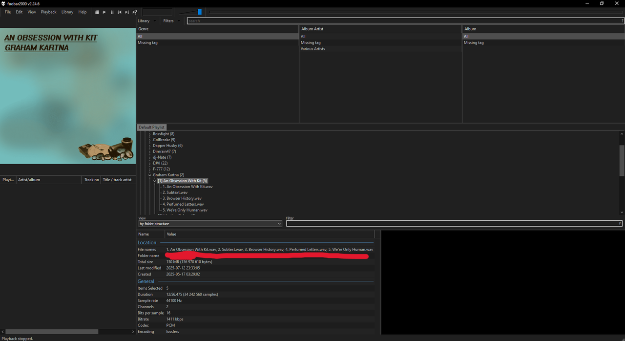Select All in the Album column
The height and width of the screenshot is (341, 625).
[x=543, y=36]
